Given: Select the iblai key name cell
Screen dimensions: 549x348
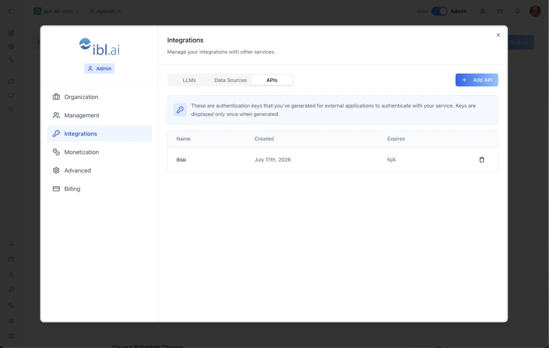Looking at the screenshot, I should pos(181,160).
